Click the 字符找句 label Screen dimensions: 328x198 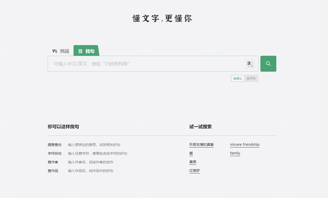click(55, 153)
